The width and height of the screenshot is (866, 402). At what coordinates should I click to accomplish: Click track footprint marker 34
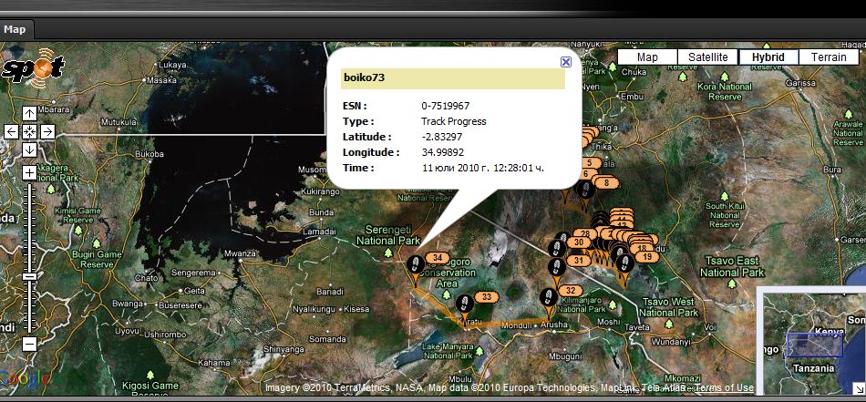point(417,264)
